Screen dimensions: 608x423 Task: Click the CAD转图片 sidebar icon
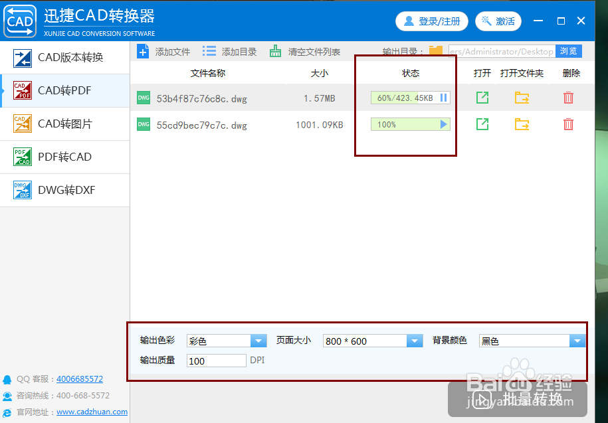point(23,124)
